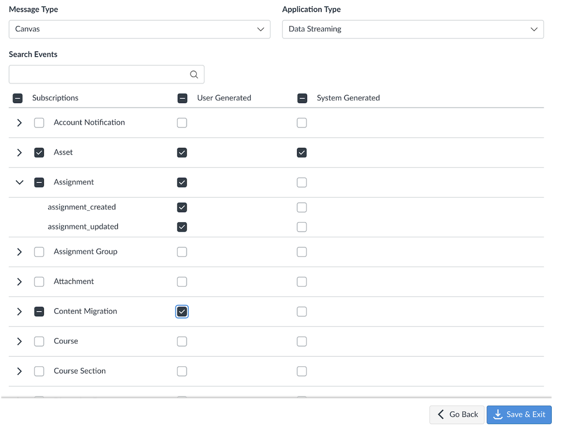Image resolution: width=563 pixels, height=430 pixels.
Task: Toggle the User Generated column checkbox
Action: coord(183,97)
